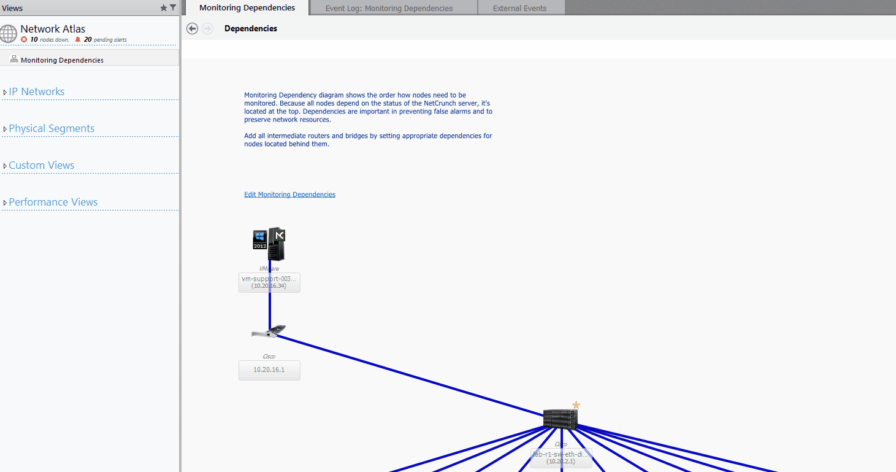Image resolution: width=896 pixels, height=472 pixels.
Task: Click the Network Atlas globe icon
Action: click(x=9, y=34)
